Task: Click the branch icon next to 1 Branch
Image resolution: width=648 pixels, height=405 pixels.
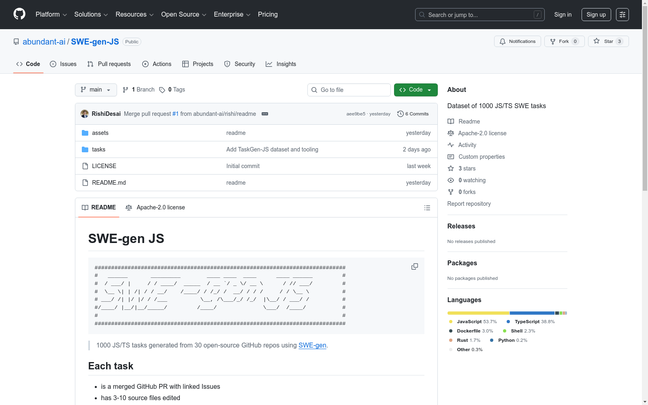Action: point(126,90)
